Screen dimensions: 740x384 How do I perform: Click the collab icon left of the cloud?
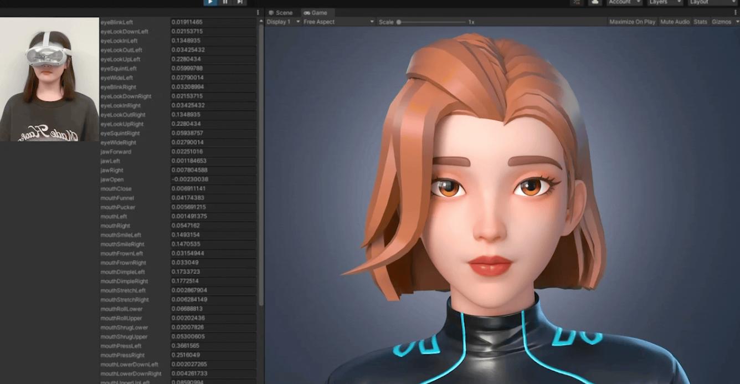tap(577, 2)
